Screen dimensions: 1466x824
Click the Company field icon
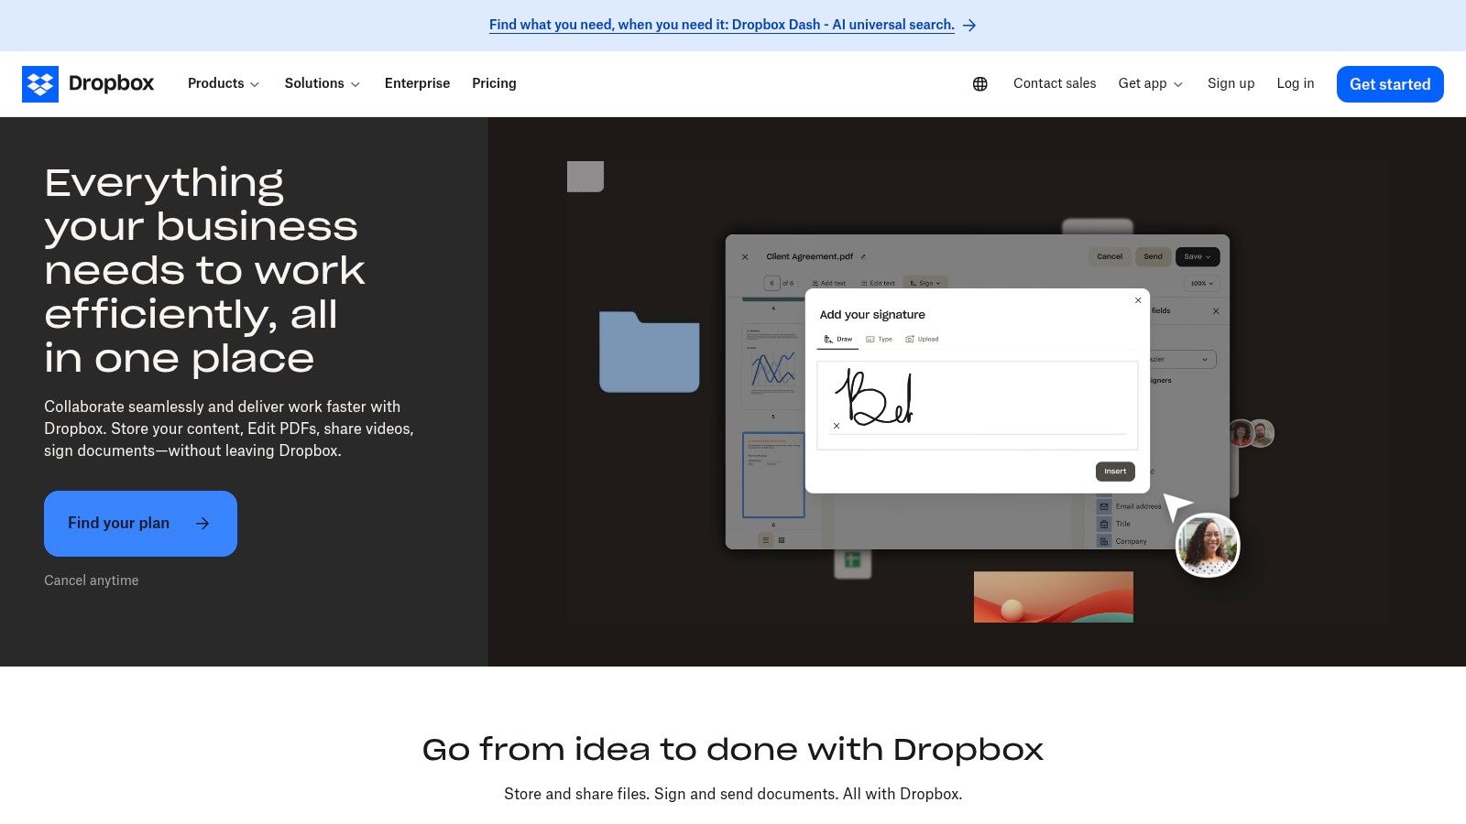click(1104, 541)
